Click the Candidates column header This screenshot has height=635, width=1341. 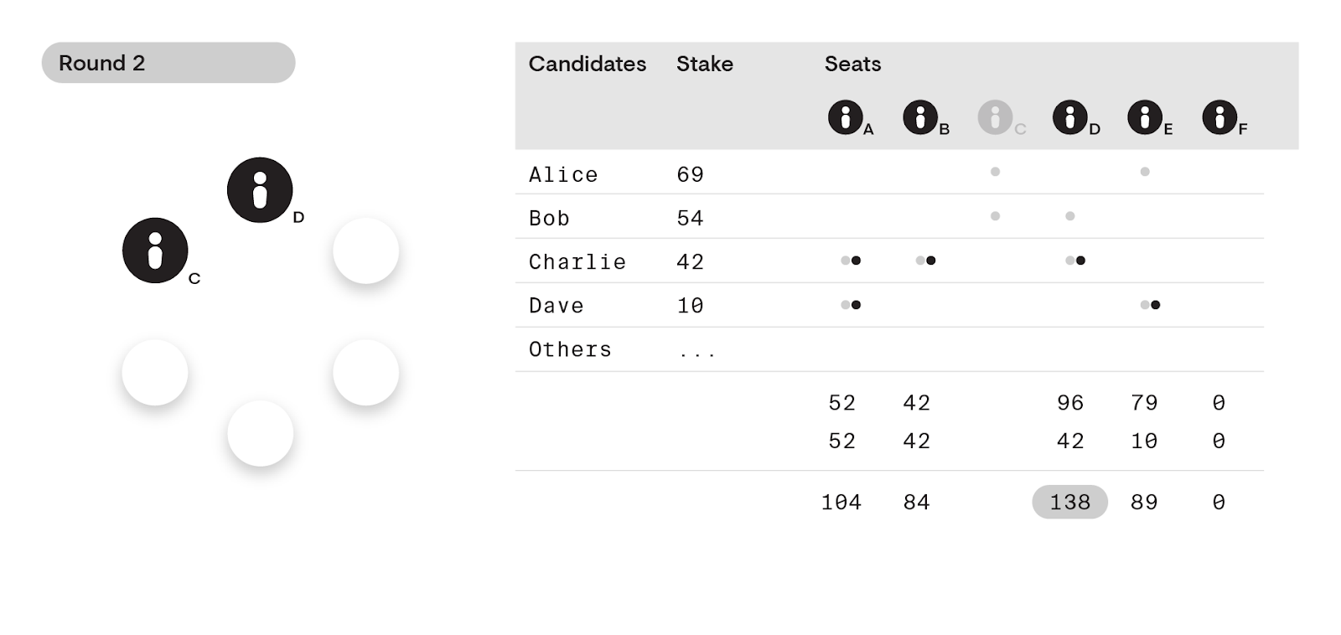tap(588, 64)
